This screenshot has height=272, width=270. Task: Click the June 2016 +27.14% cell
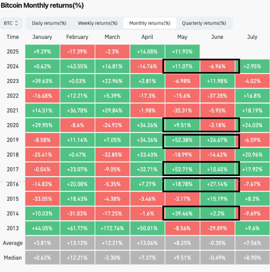(x=217, y=184)
